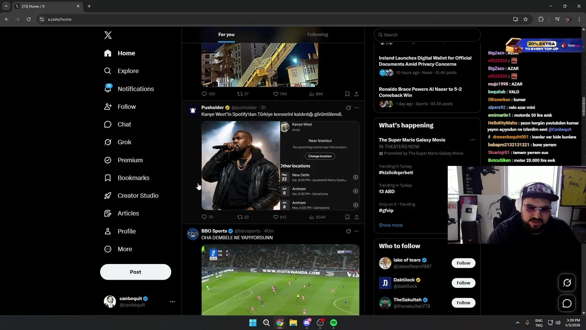Open Grok from the sidebar
Screen dimensions: 586x330
[118, 142]
